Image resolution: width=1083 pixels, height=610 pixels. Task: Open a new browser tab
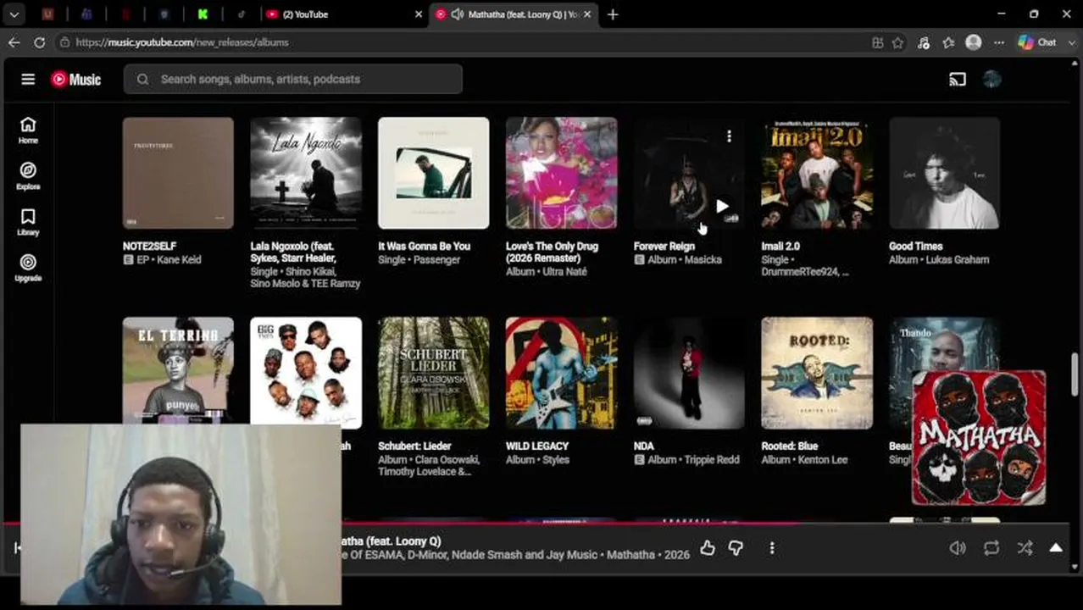613,14
